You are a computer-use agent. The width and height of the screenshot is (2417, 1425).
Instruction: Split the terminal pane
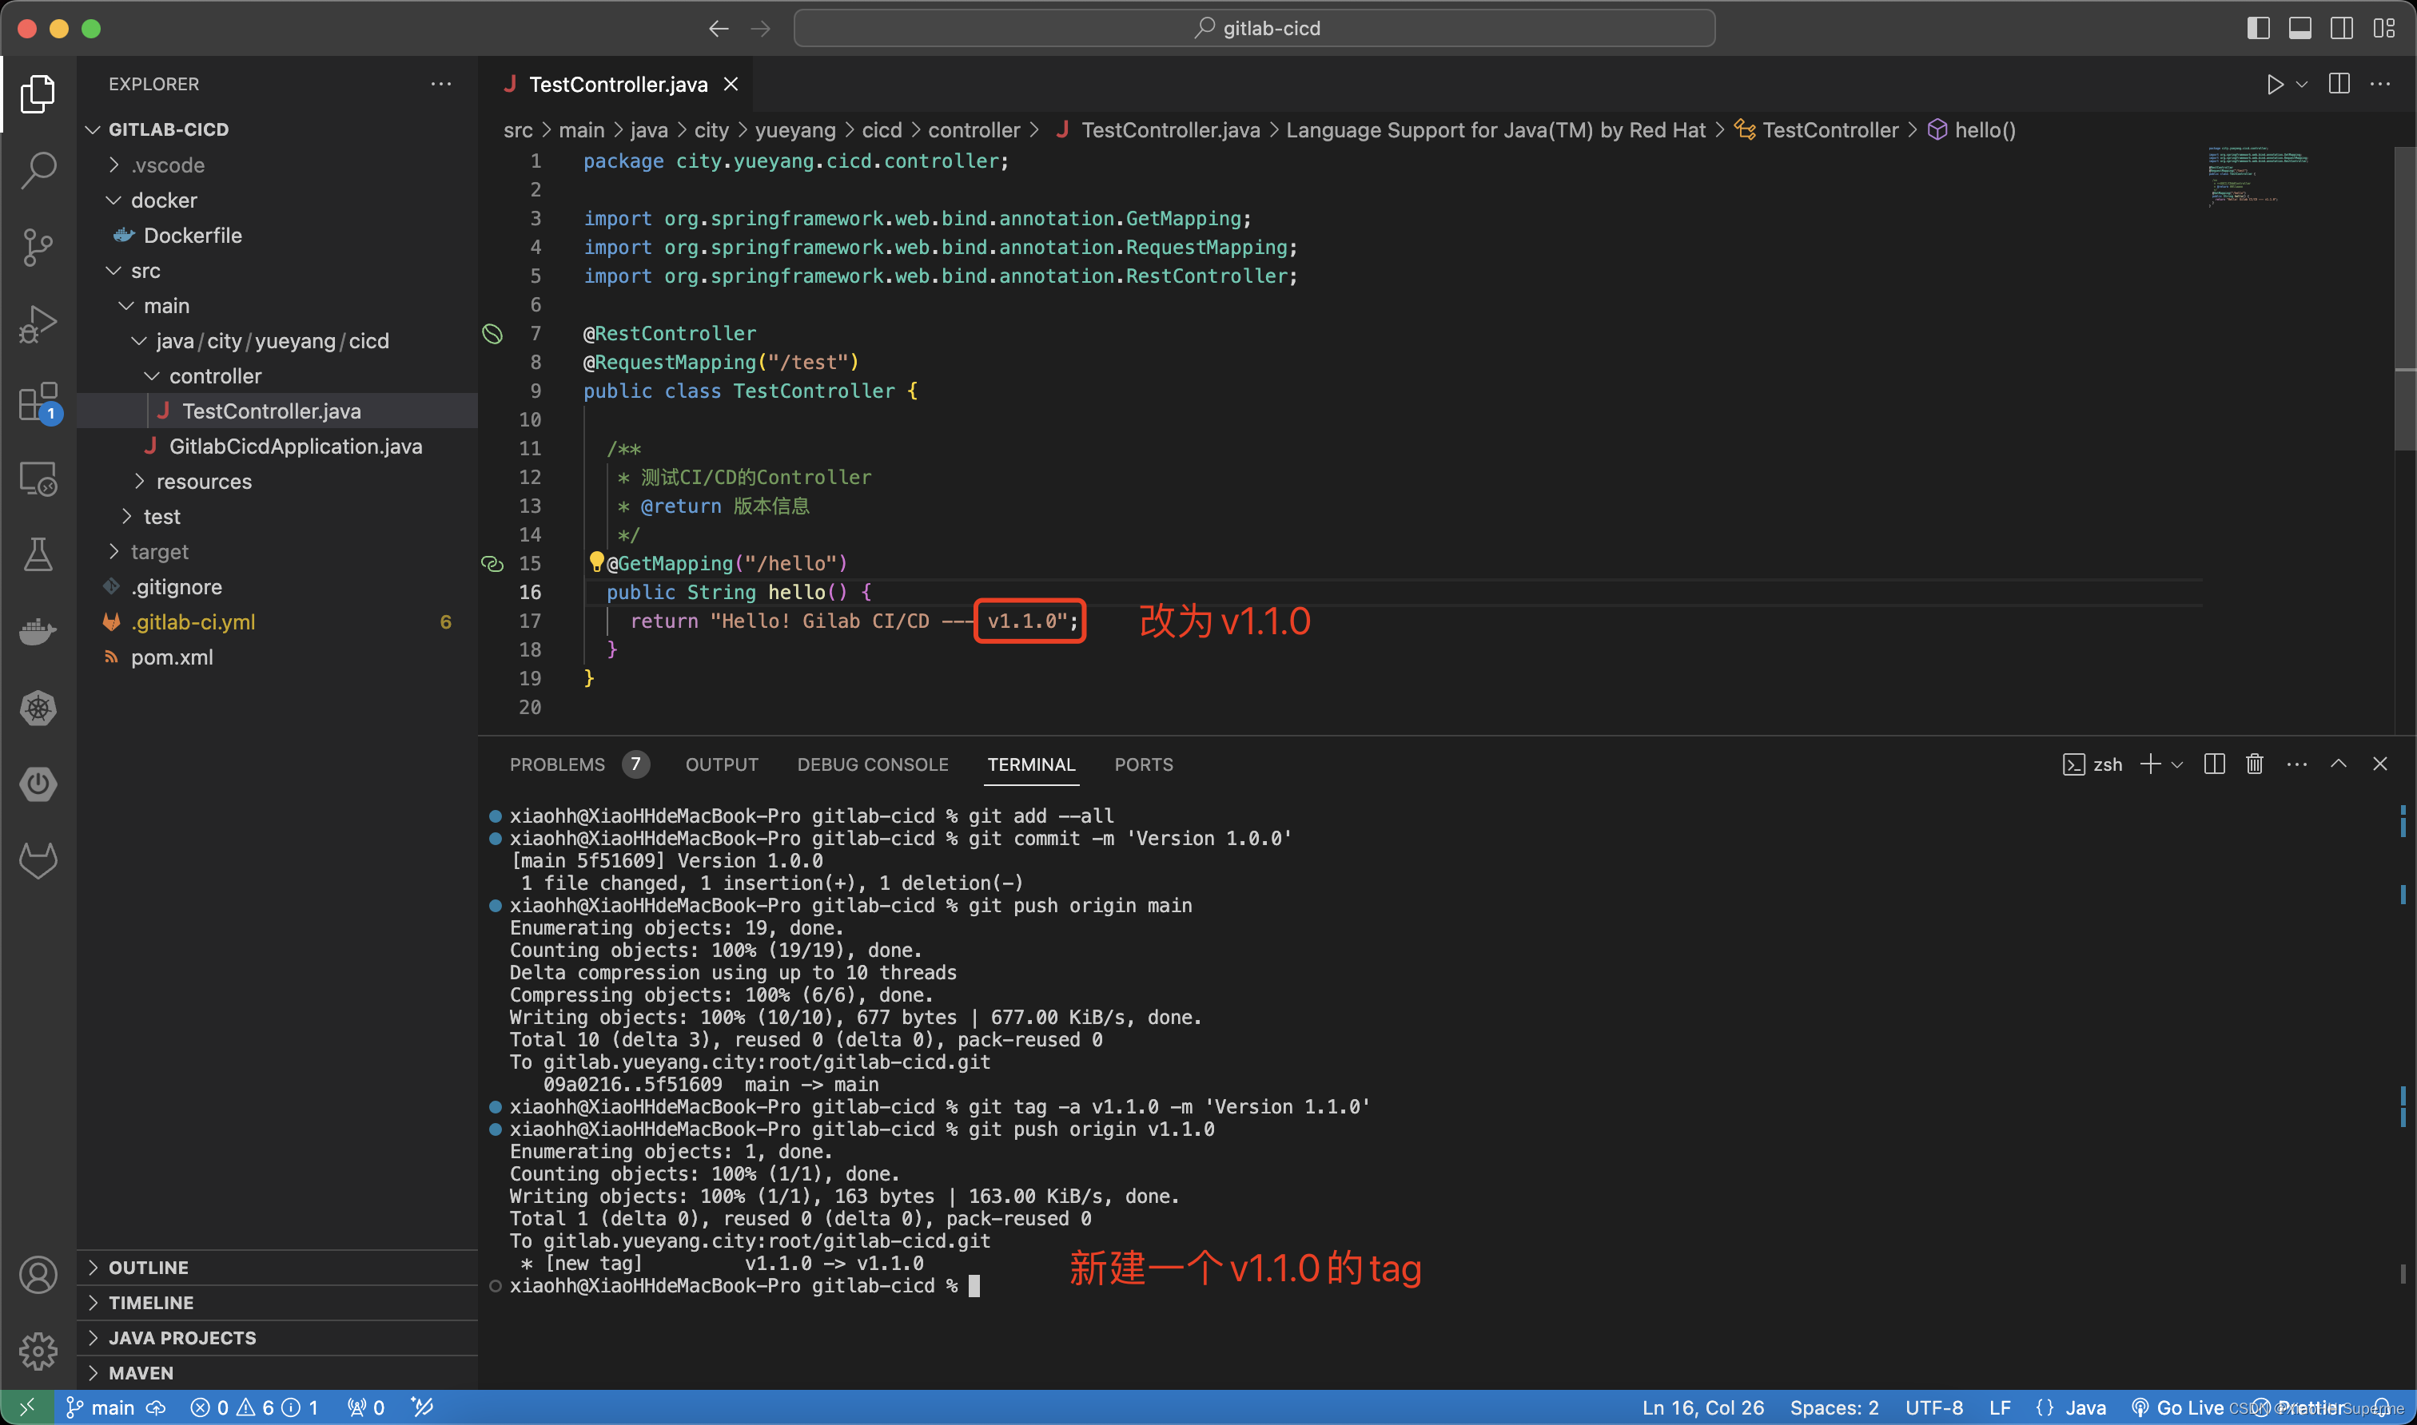pyautogui.click(x=2214, y=764)
